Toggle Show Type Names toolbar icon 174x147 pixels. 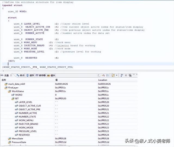pyautogui.click(x=99, y=75)
